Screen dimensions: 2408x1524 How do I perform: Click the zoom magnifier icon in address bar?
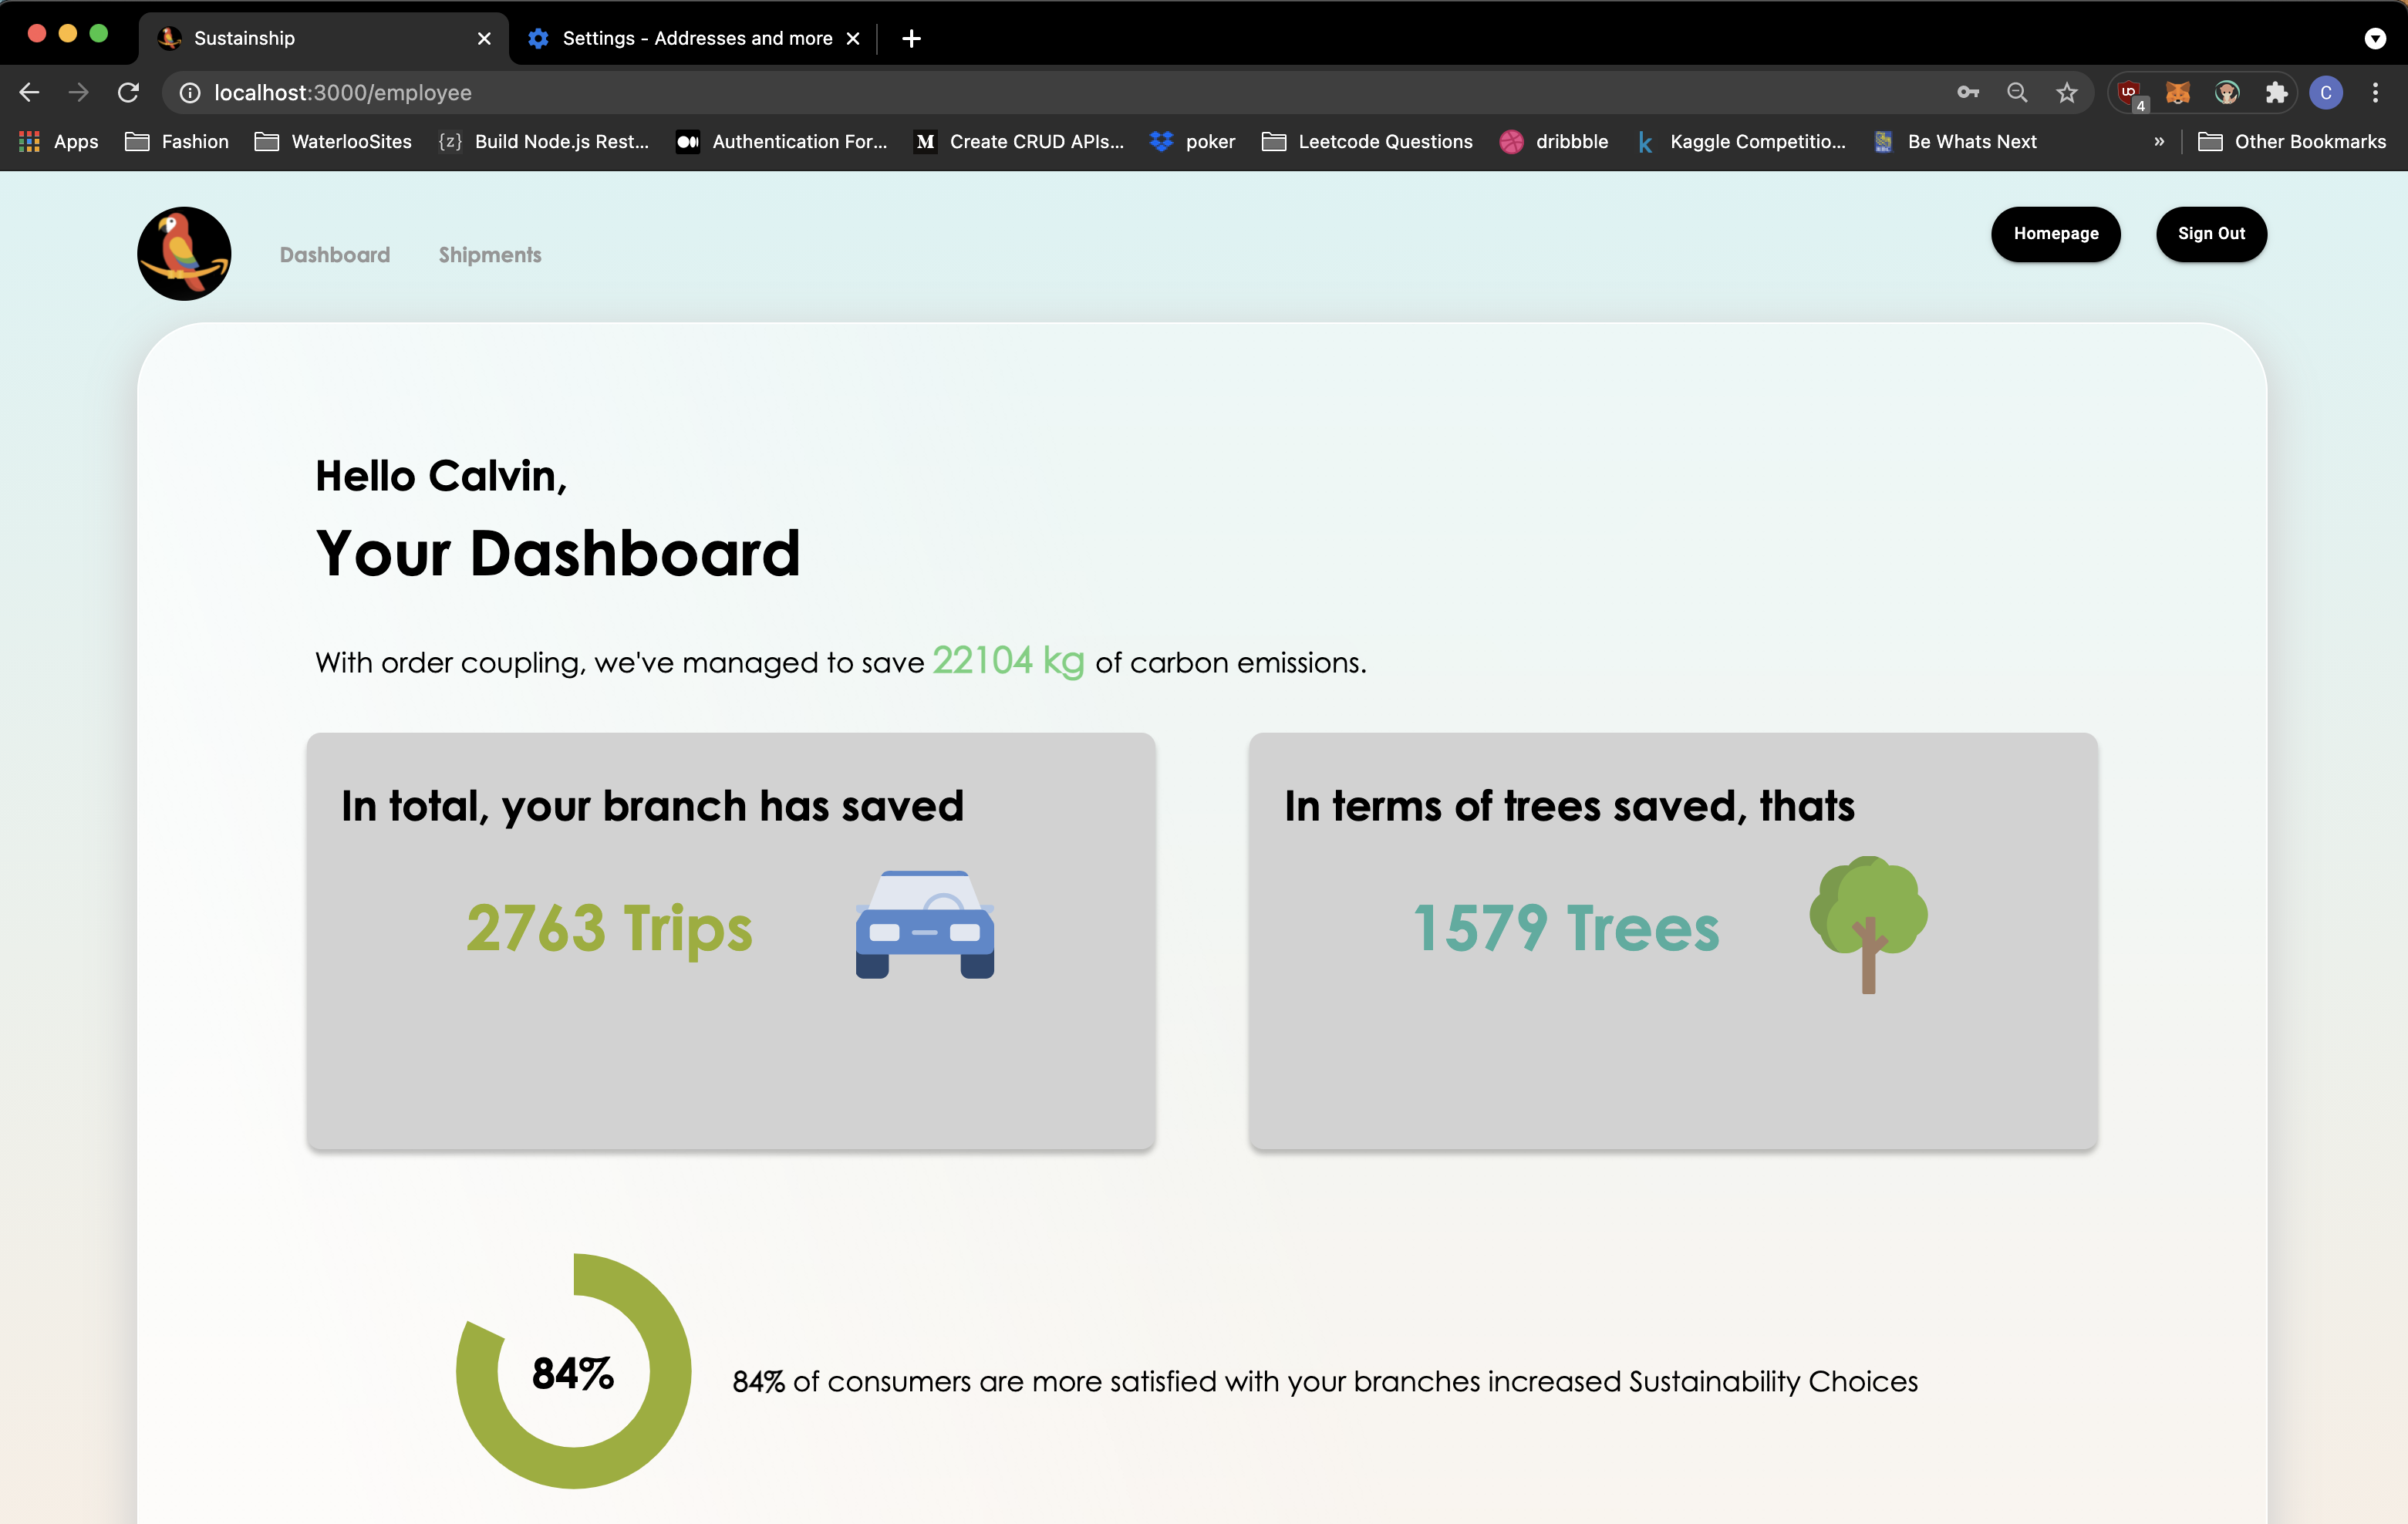[2017, 93]
